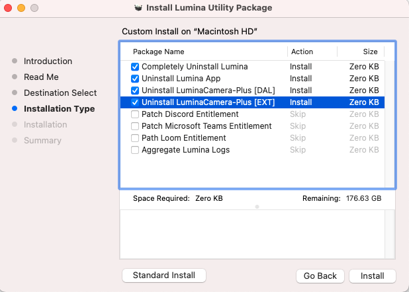
Task: Uncheck Uninstall Lumina App checkbox
Action: click(135, 79)
